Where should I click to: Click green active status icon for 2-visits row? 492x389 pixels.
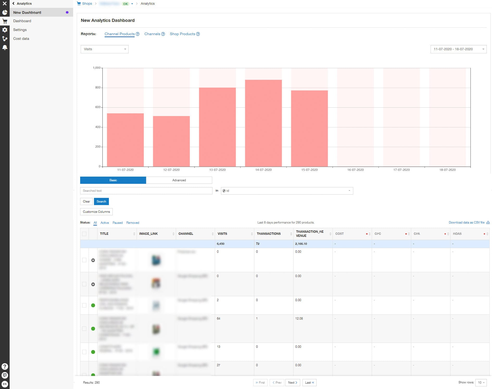coord(93,305)
